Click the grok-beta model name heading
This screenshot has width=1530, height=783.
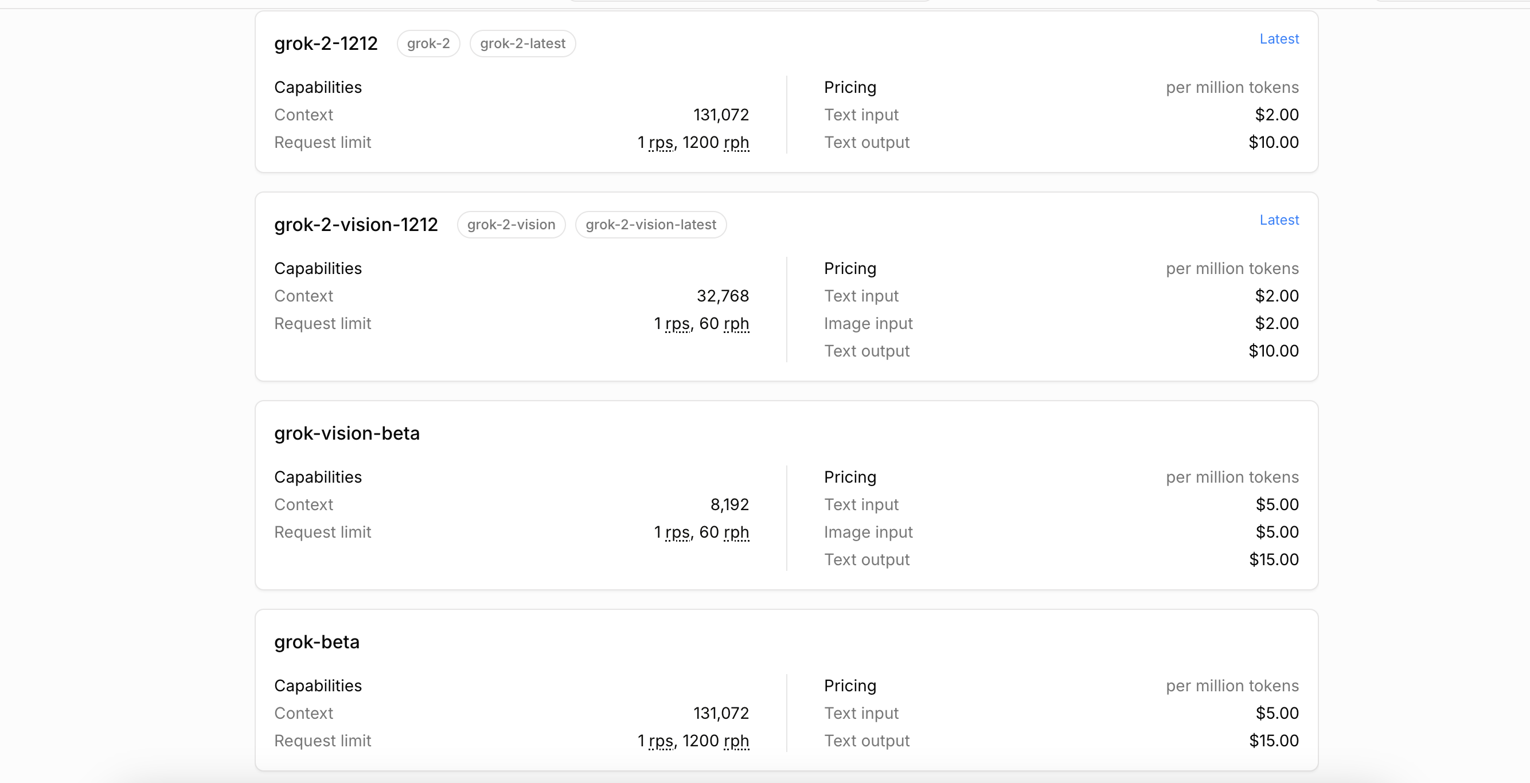317,642
